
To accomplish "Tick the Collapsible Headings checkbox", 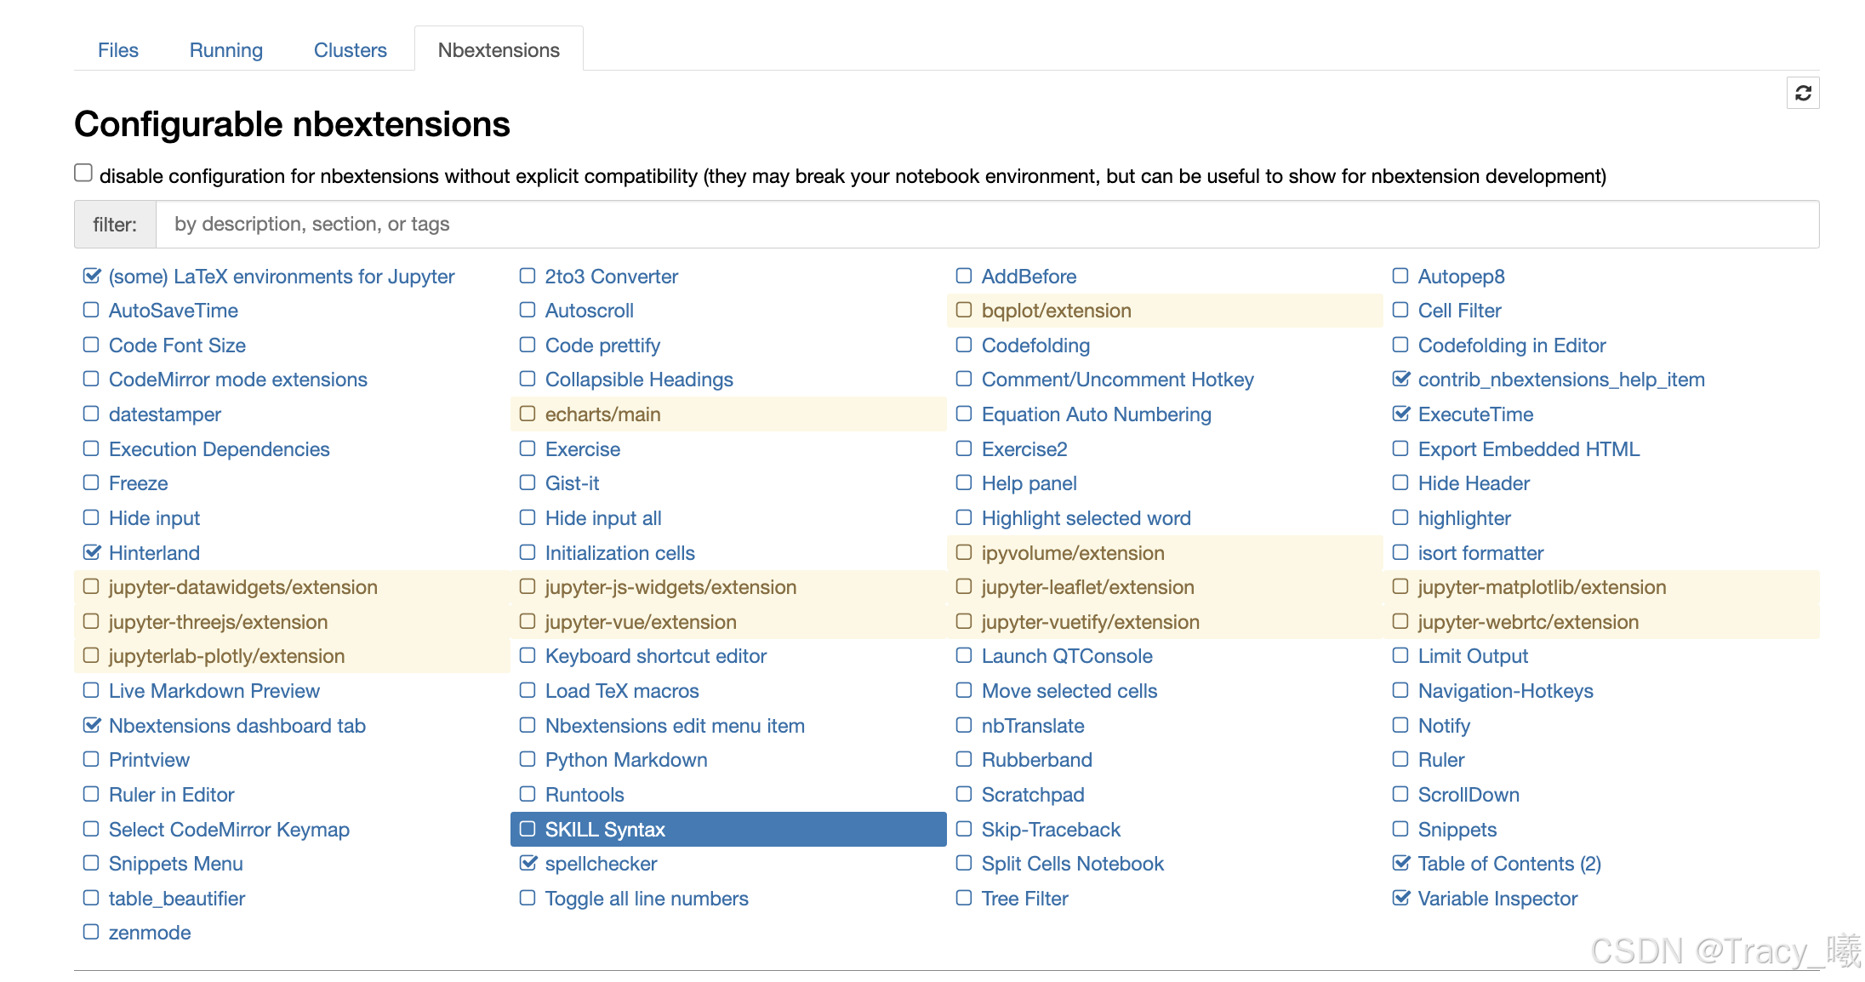I will 528,379.
